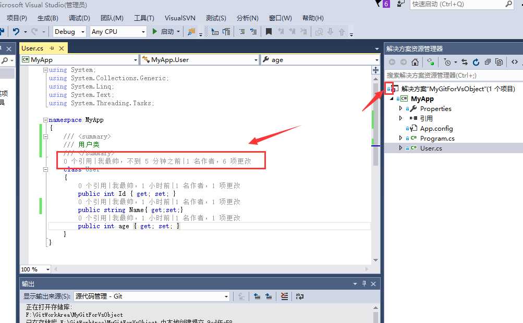Click the editor vertical scrollbar thumb
This screenshot has height=323, width=523.
[375, 123]
